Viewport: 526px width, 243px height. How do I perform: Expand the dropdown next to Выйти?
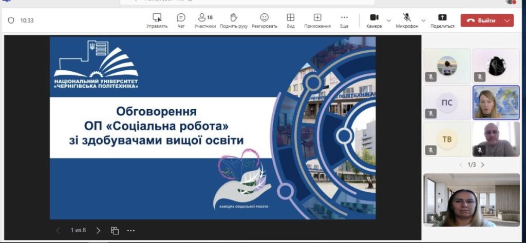pos(507,21)
